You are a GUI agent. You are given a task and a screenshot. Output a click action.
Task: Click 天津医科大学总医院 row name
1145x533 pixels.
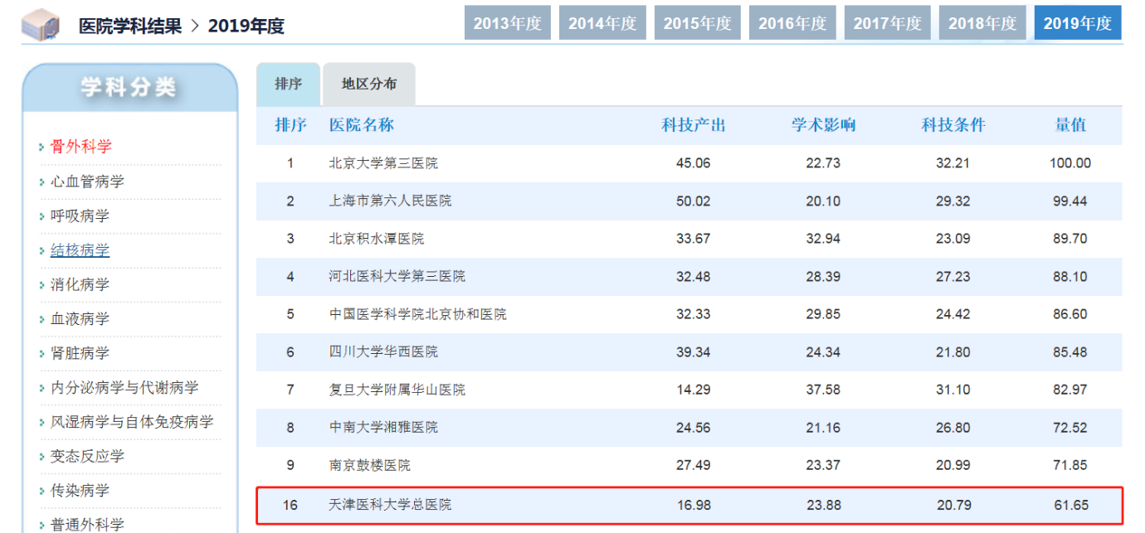(390, 505)
